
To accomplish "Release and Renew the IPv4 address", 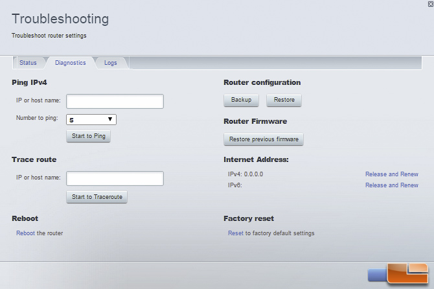I will pyautogui.click(x=392, y=174).
